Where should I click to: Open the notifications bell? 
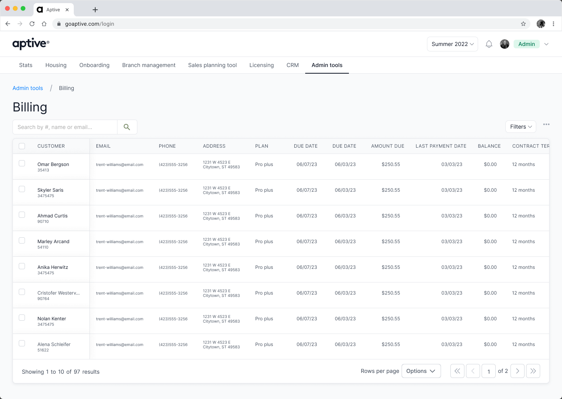pyautogui.click(x=489, y=44)
